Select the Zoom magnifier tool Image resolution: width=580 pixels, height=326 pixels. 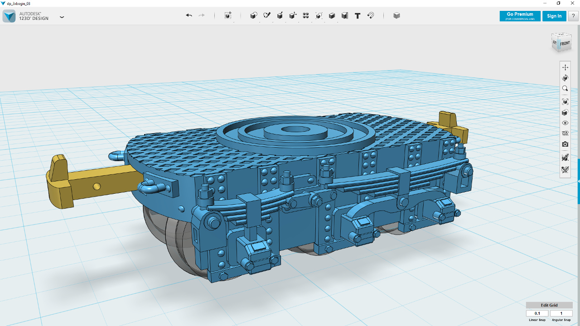565,89
